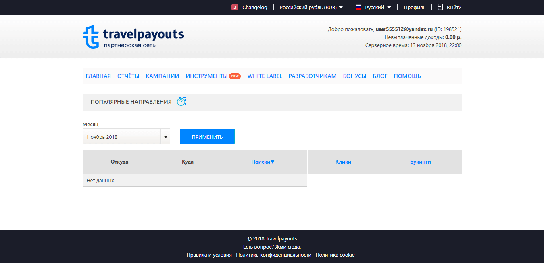
Task: Sort the table by Поиски column
Action: [x=263, y=162]
